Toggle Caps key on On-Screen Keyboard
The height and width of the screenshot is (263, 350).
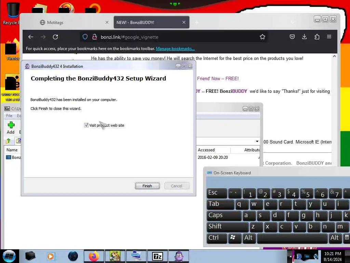[224, 216]
